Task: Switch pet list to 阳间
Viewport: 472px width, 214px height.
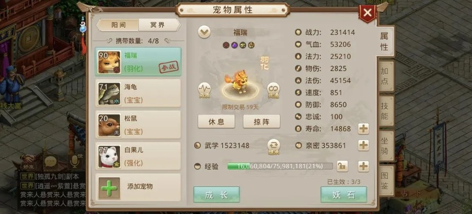Action: [x=118, y=25]
